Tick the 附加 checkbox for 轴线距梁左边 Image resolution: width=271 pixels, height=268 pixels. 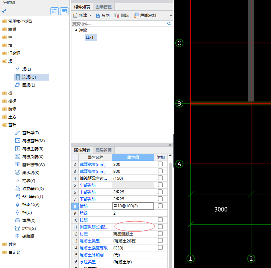pos(160,178)
